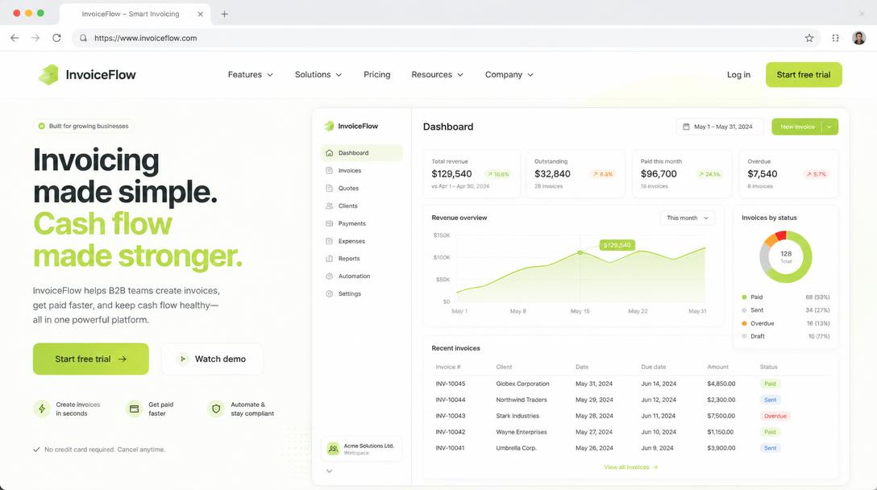877x490 pixels.
Task: Open the Pricing page
Action: tap(377, 74)
